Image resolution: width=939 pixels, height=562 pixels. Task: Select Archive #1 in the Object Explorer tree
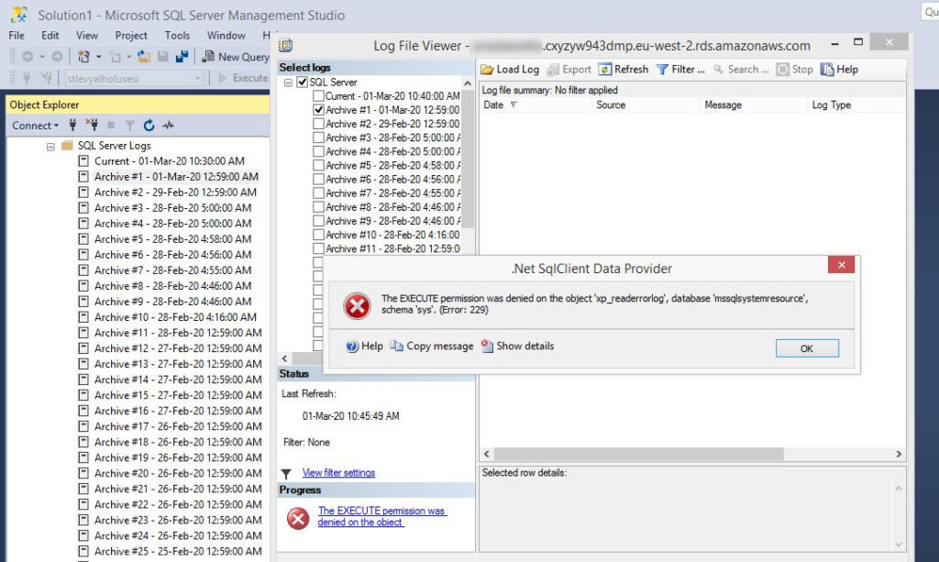tap(176, 177)
